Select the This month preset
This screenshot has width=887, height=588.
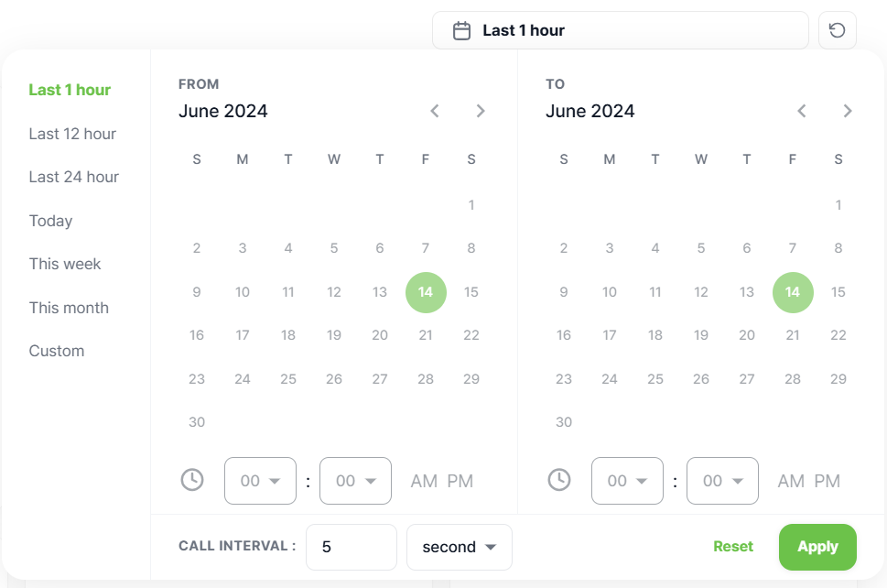pyautogui.click(x=69, y=308)
